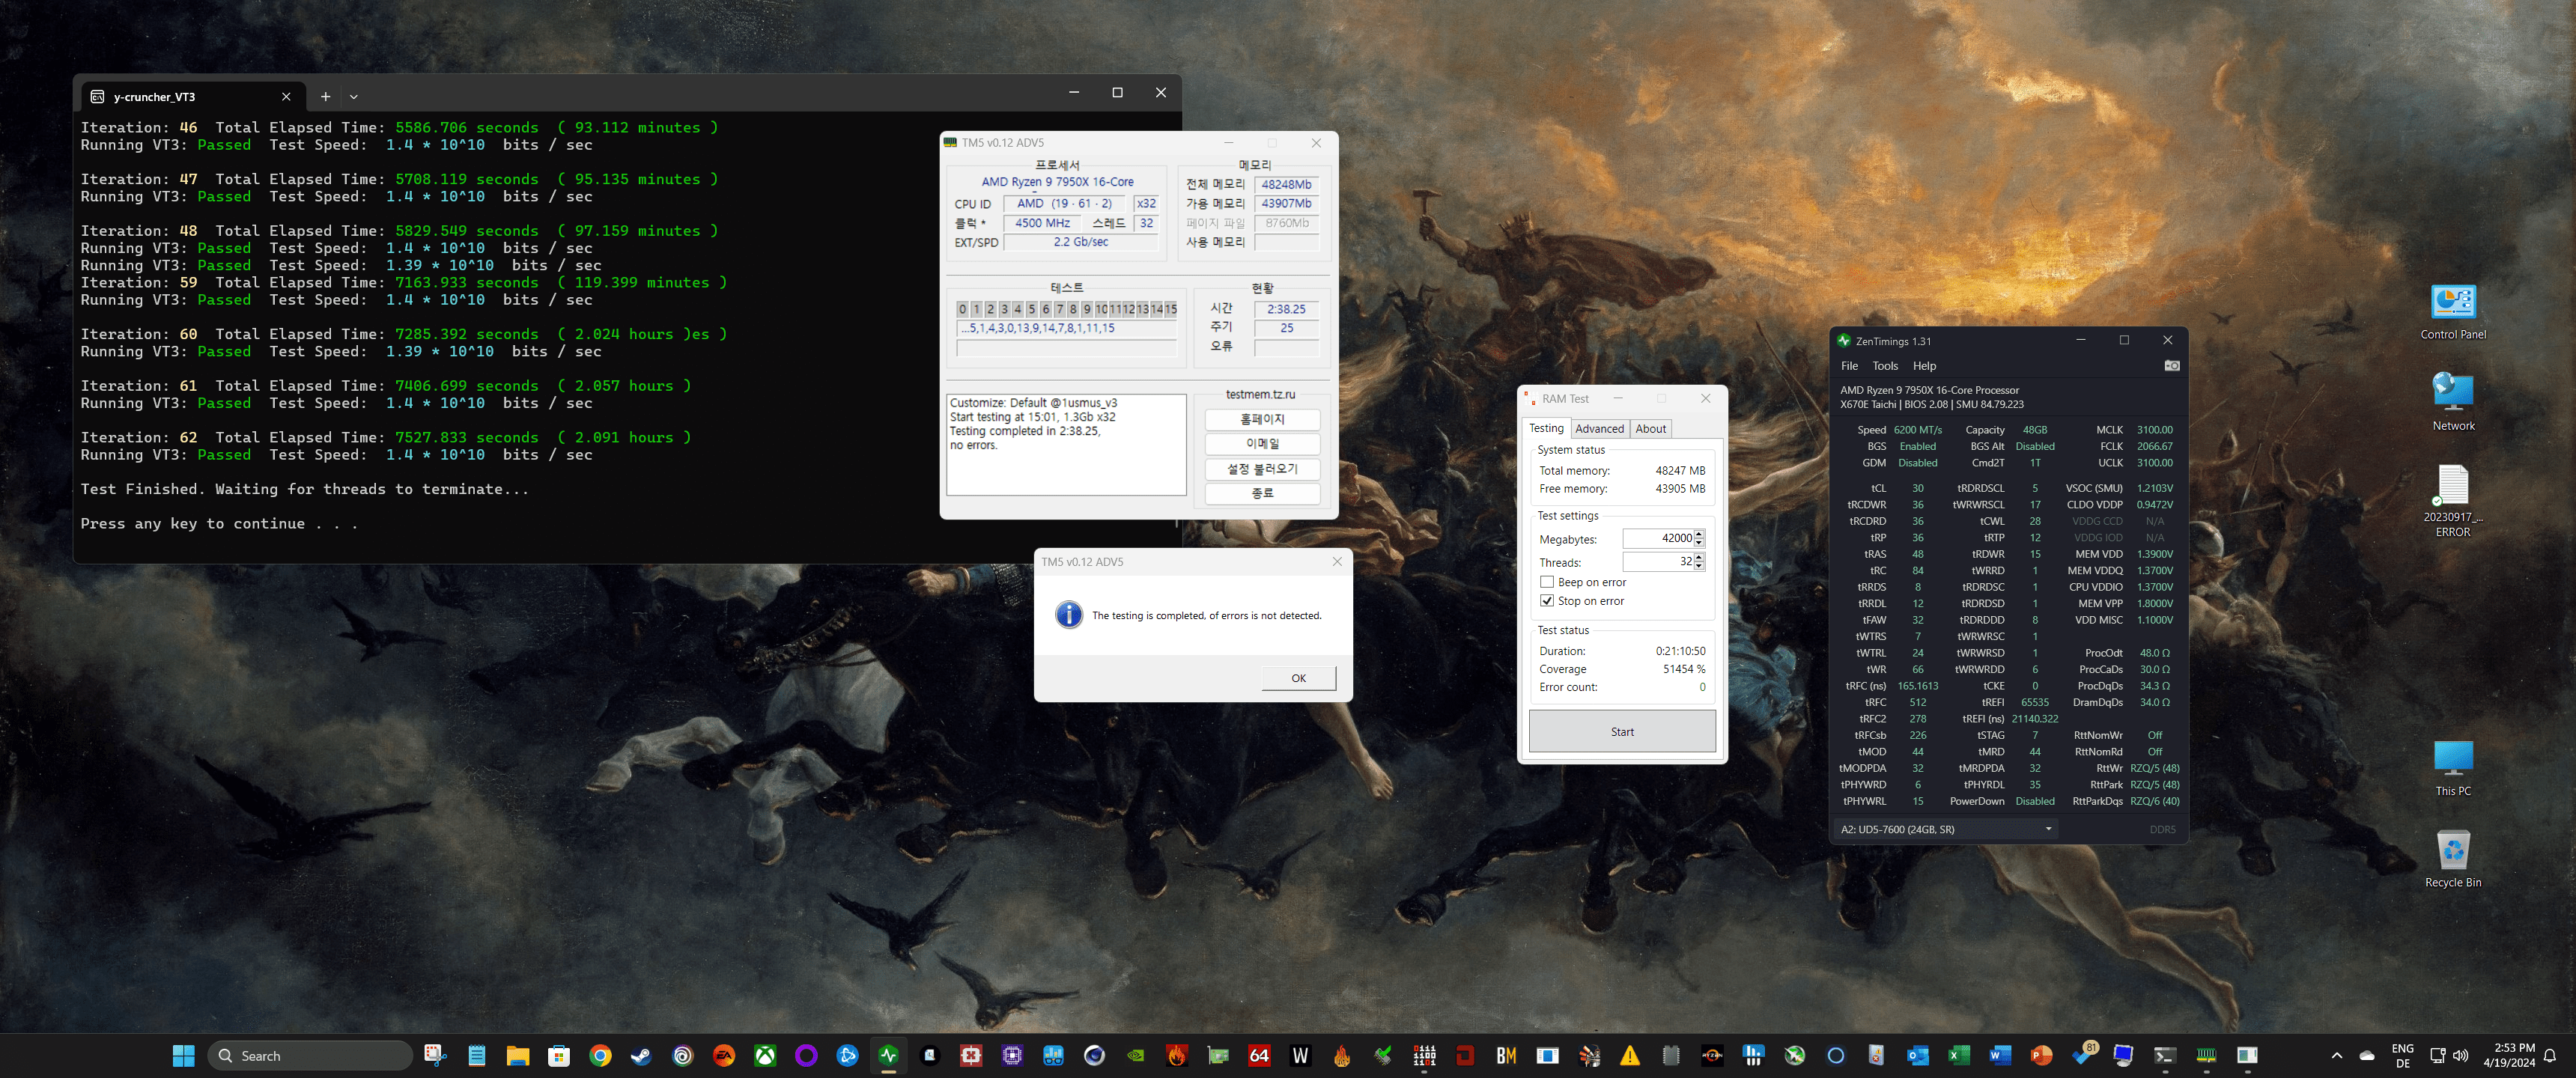The width and height of the screenshot is (2576, 1078).
Task: Select the Recycle Bin desktop icon
Action: 2452,859
